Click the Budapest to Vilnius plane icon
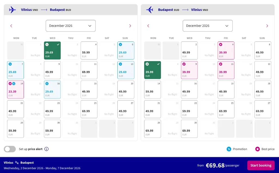This screenshot has width=279, height=173. point(150,10)
